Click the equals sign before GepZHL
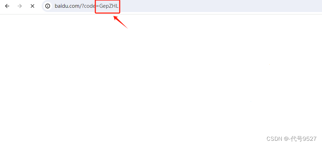Image resolution: width=322 pixels, height=145 pixels. 97,6
